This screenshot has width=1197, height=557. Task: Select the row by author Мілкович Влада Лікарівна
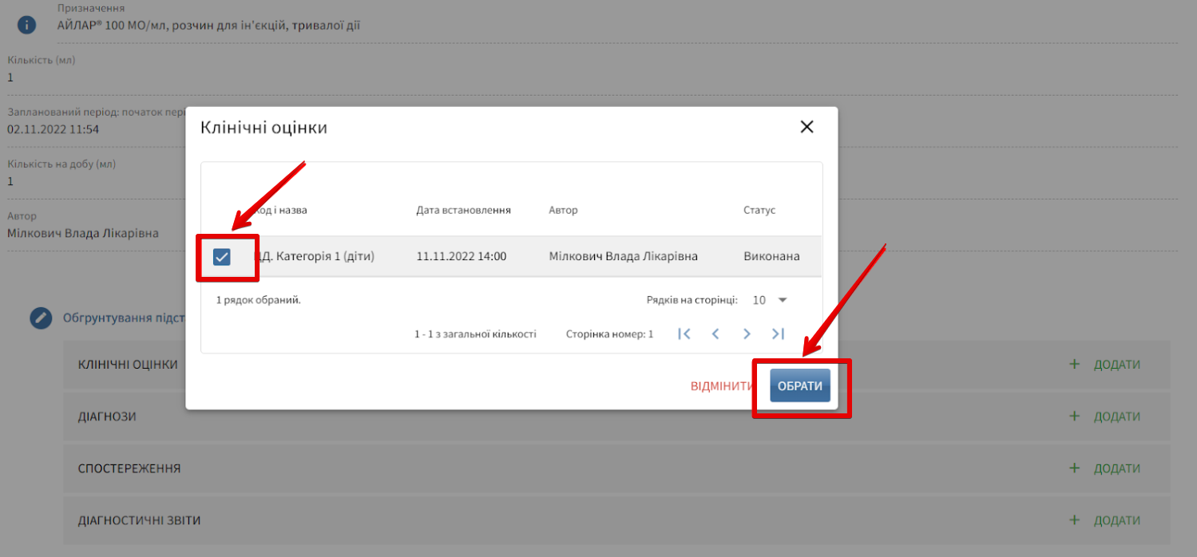pos(623,256)
